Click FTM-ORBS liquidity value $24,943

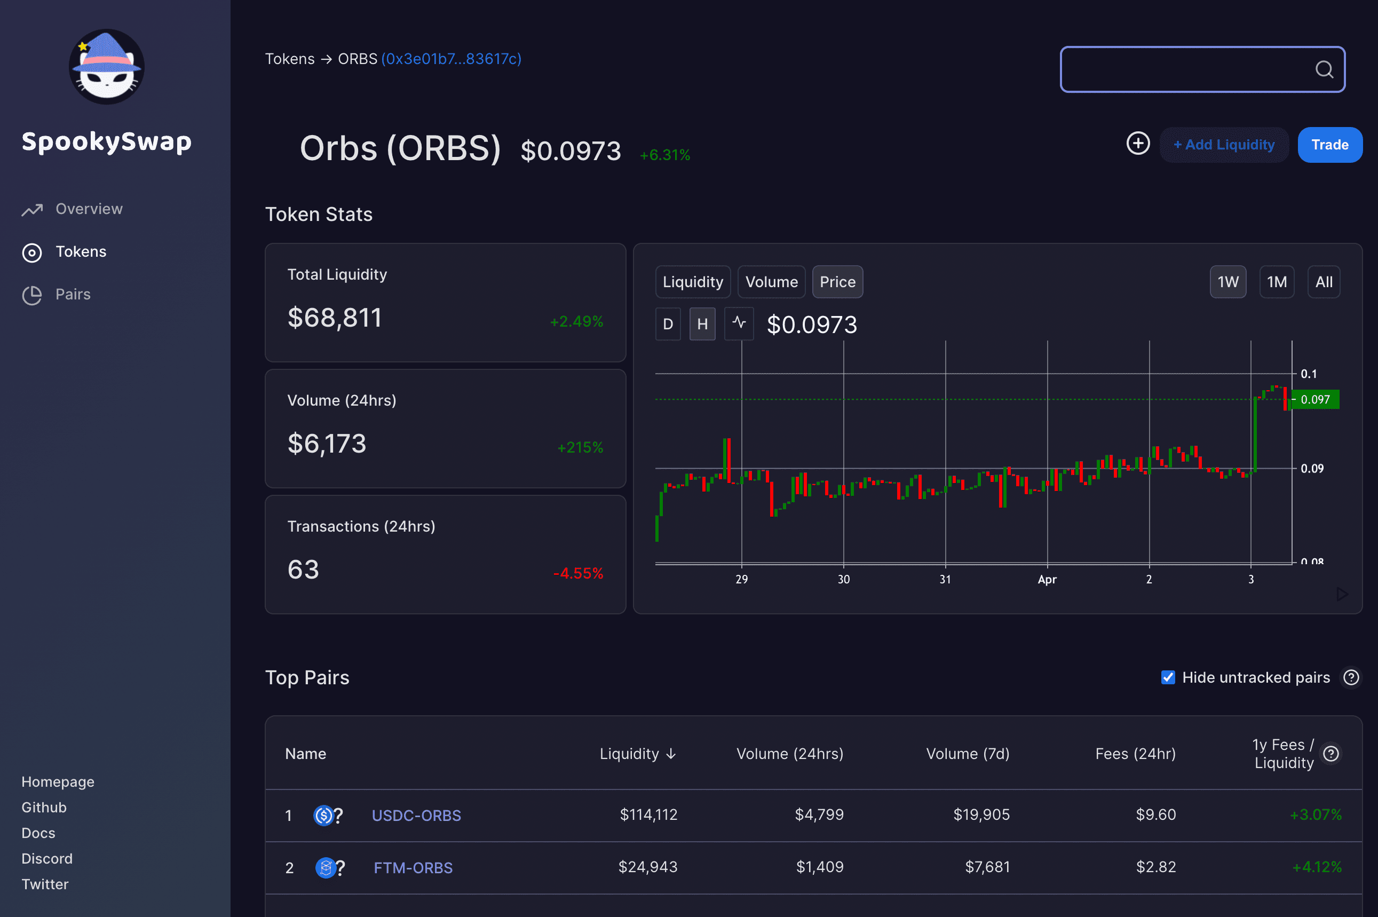648,867
